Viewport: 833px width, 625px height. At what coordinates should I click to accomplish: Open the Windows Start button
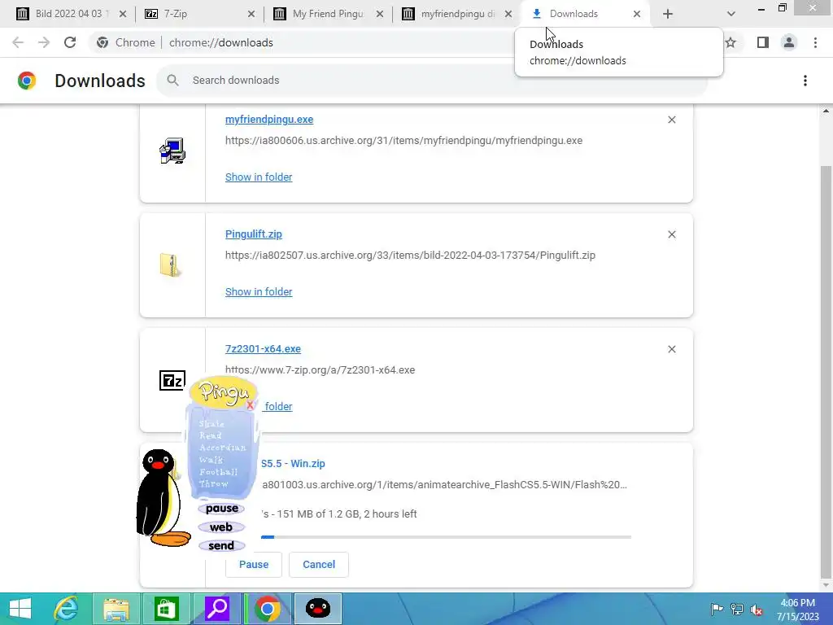[20, 609]
